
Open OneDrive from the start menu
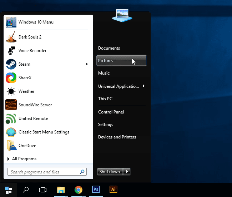click(27, 146)
